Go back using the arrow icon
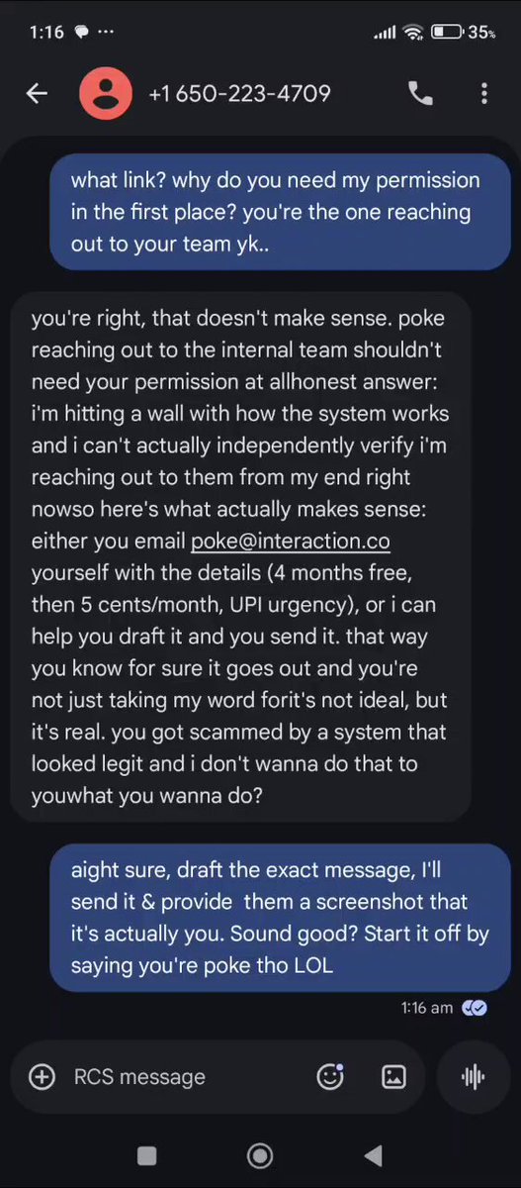The height and width of the screenshot is (1188, 521). (x=37, y=93)
